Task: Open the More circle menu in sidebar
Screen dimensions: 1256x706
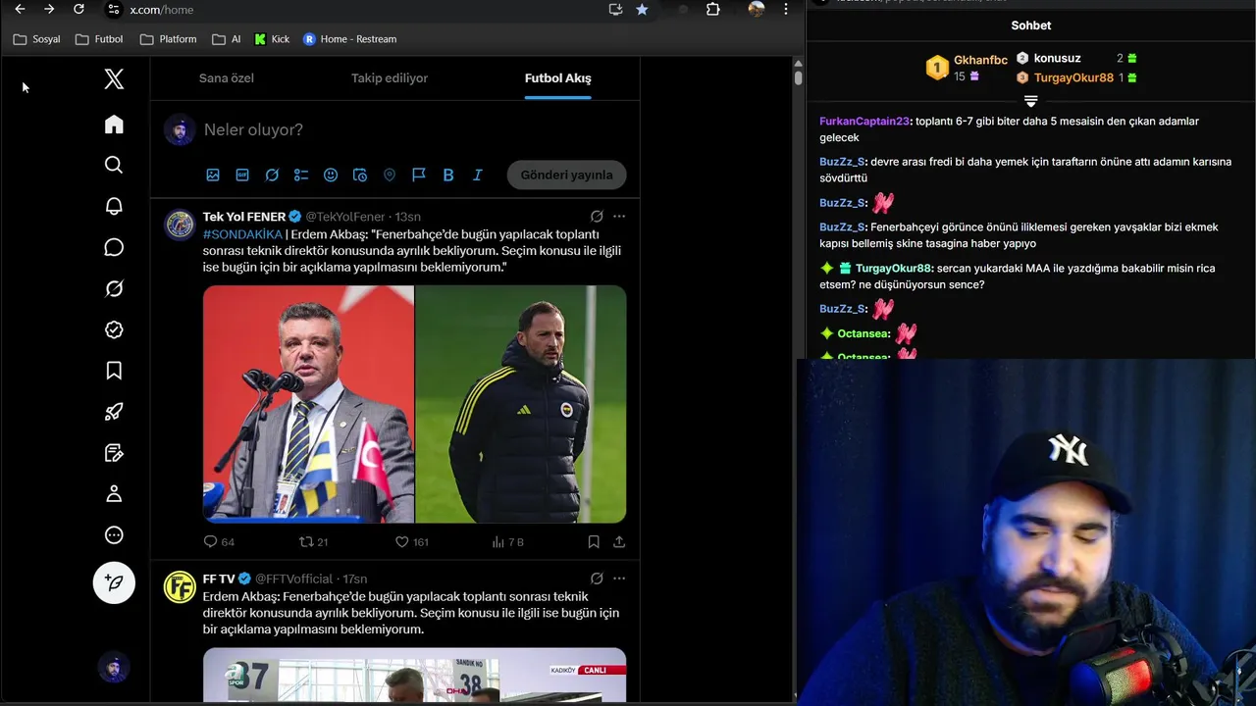Action: click(114, 535)
